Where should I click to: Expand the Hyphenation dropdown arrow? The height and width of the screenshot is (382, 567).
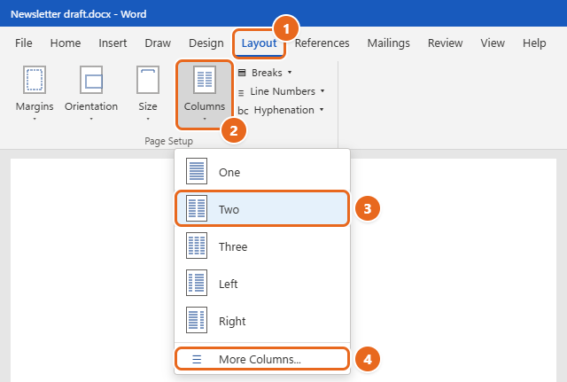(x=322, y=109)
